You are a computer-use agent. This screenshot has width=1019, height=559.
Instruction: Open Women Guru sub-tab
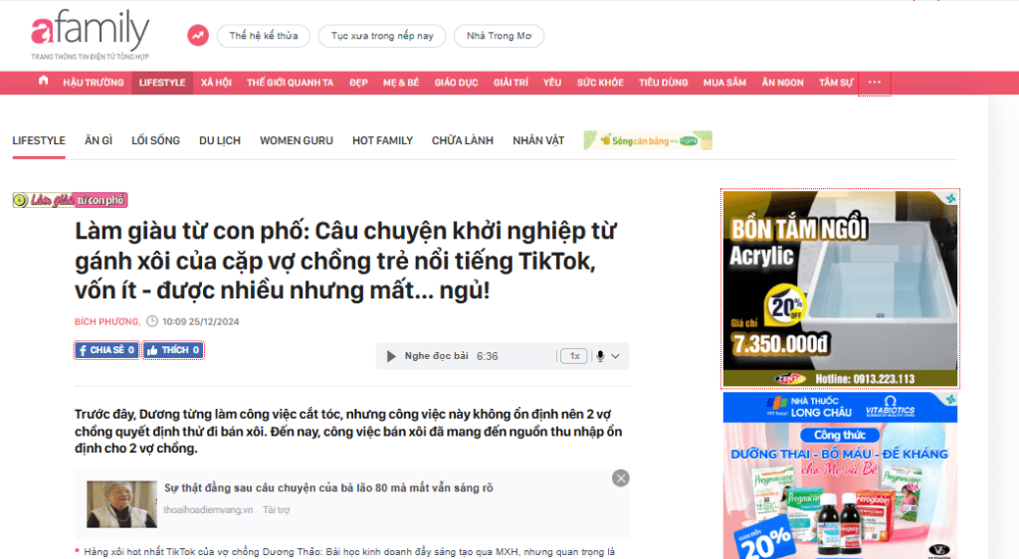tap(297, 141)
